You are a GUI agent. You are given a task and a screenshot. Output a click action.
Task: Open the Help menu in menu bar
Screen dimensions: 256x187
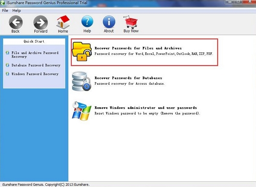(x=17, y=10)
